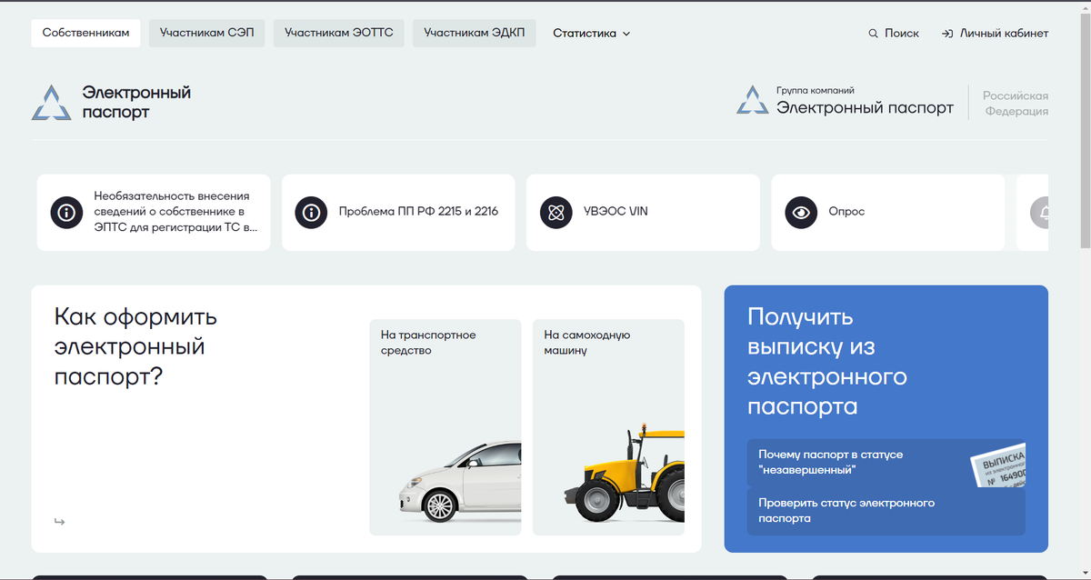The image size is (1091, 580).
Task: Go to the Участникам ЭДКП tab
Action: (475, 33)
